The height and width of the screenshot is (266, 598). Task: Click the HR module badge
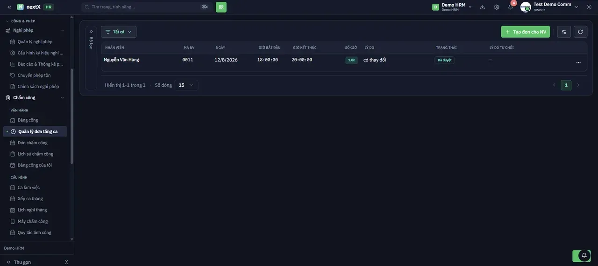49,7
